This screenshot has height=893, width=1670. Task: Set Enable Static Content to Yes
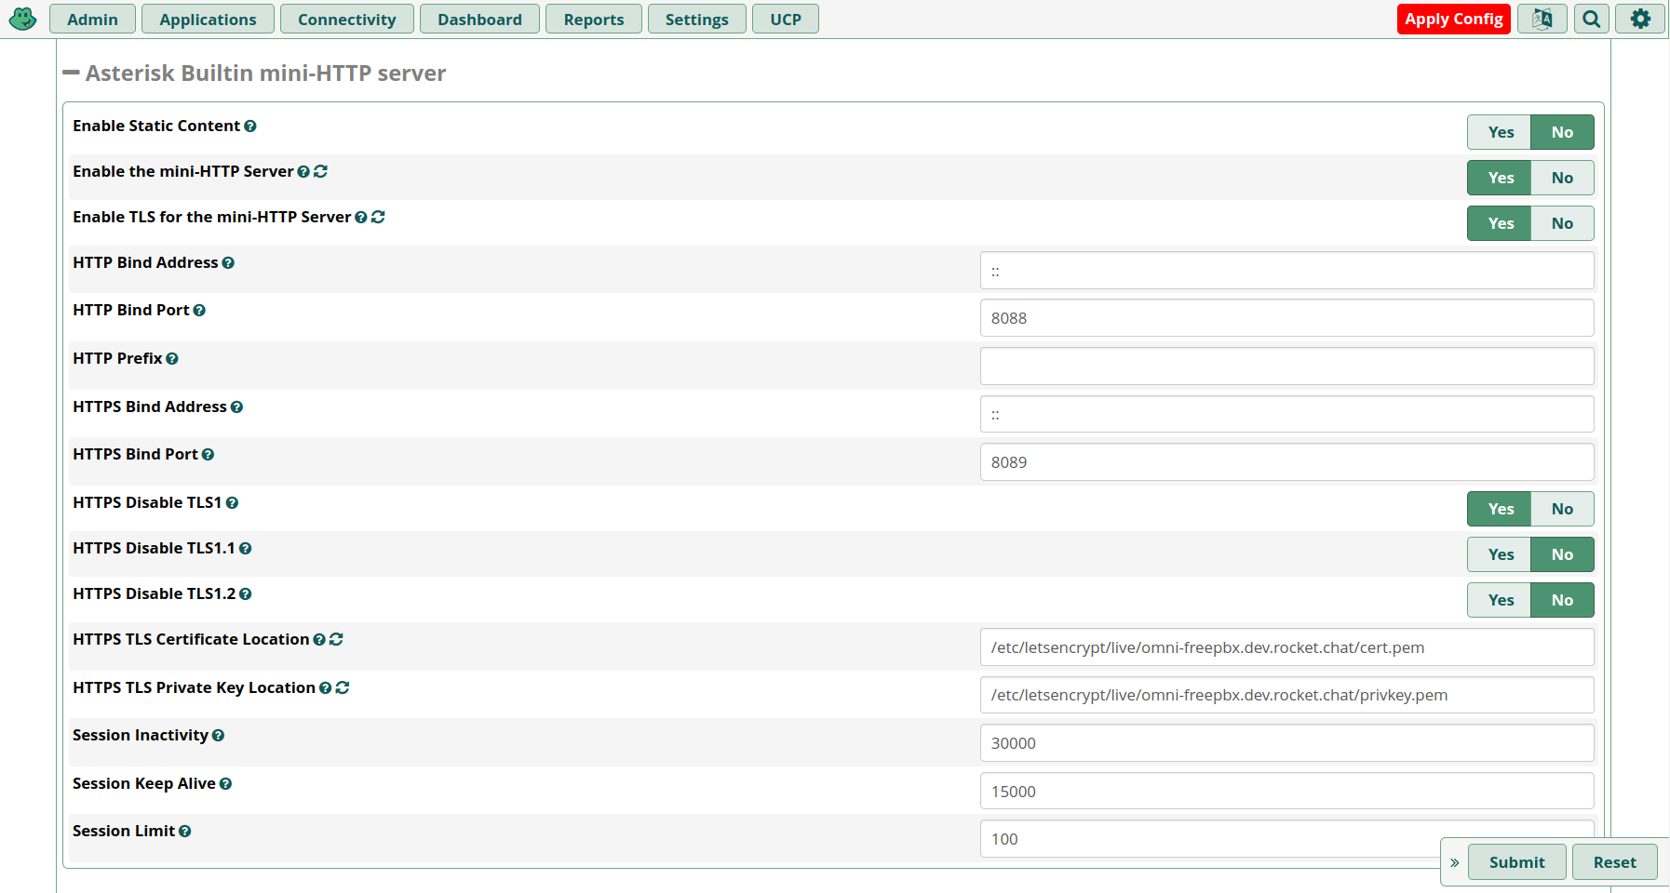click(1499, 132)
